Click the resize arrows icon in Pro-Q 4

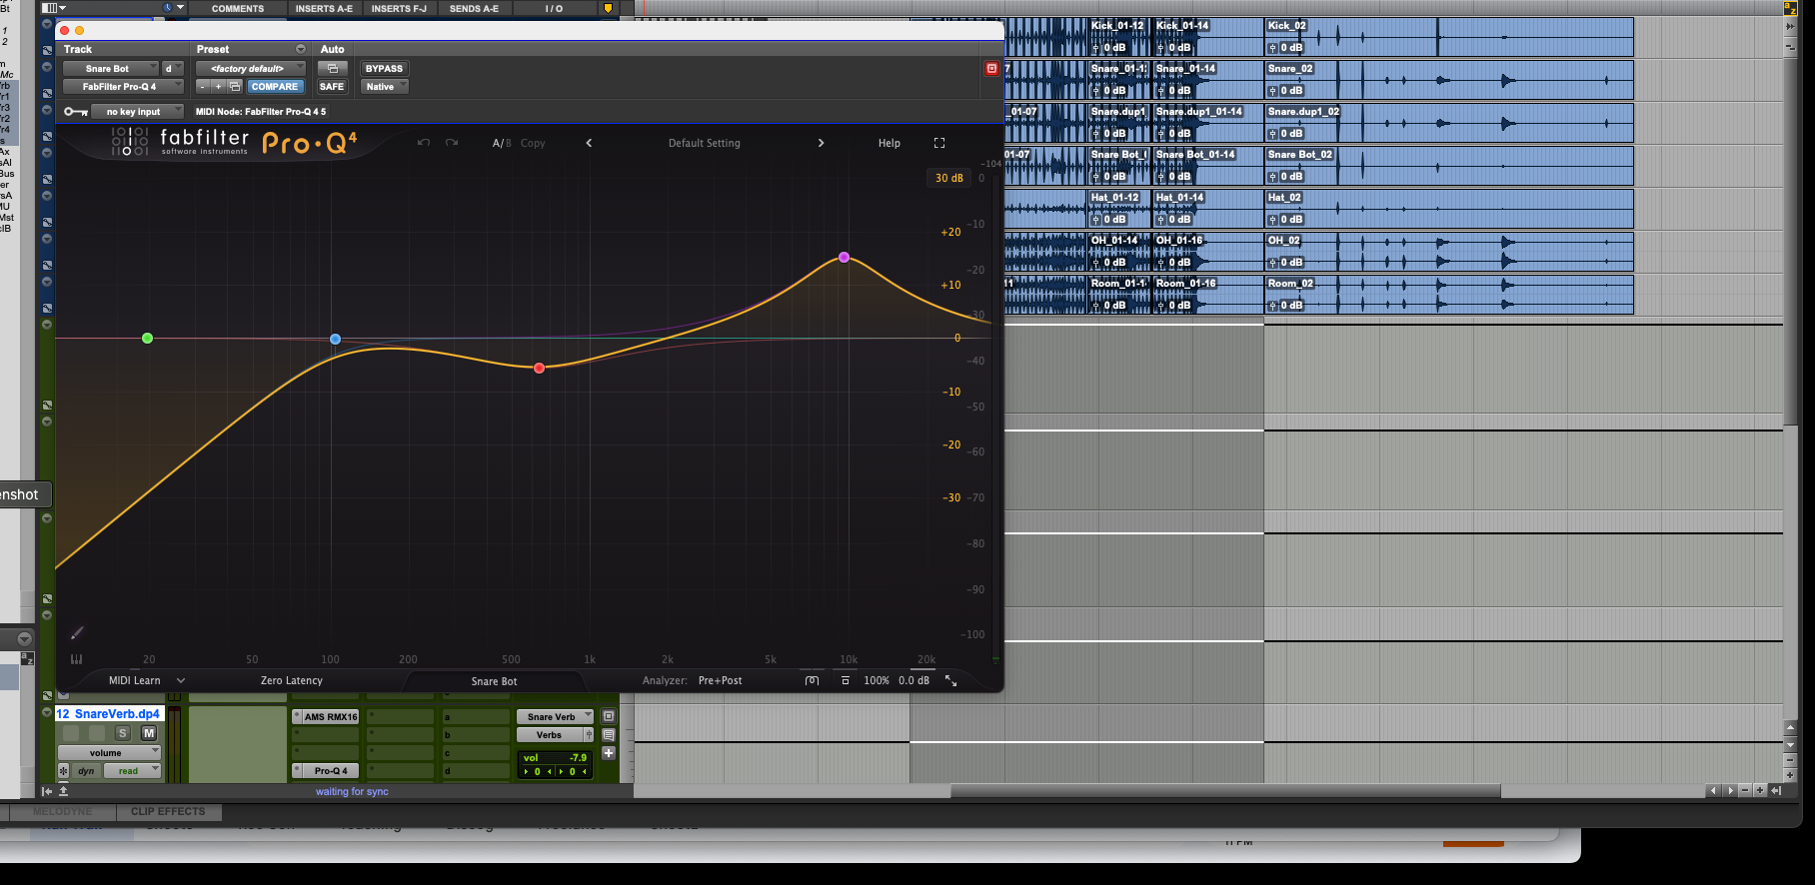point(951,680)
